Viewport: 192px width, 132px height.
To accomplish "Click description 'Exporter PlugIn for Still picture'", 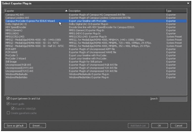I will point(85,62).
